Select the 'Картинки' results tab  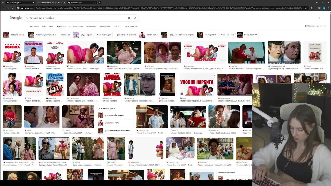61,26
